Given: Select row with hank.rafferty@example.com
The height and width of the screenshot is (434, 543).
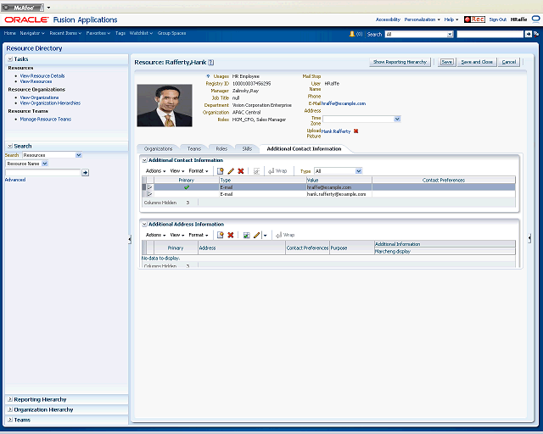Looking at the screenshot, I should click(x=328, y=194).
